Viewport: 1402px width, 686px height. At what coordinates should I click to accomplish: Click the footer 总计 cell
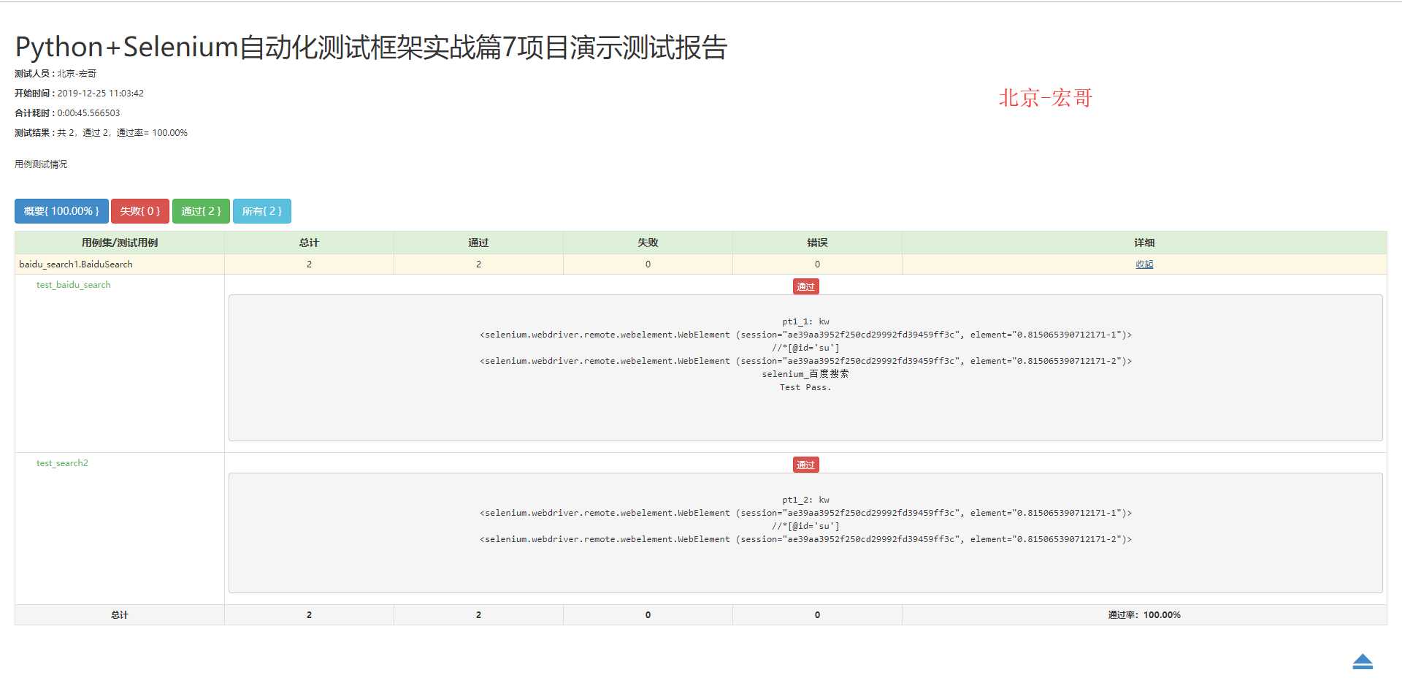(x=120, y=615)
